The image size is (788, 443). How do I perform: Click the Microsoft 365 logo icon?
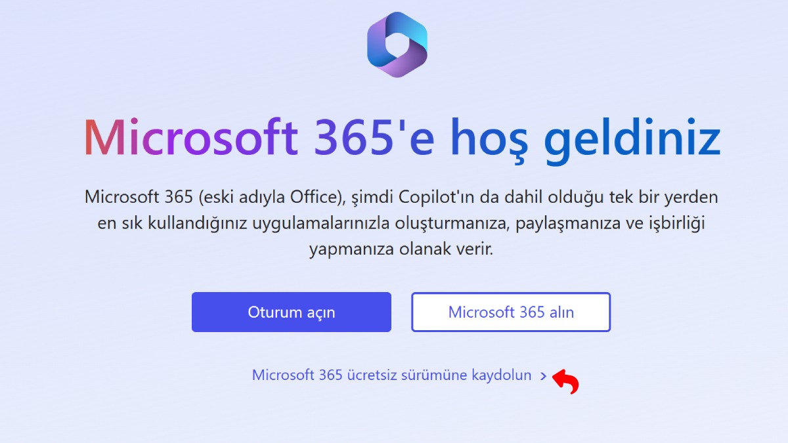[x=397, y=45]
